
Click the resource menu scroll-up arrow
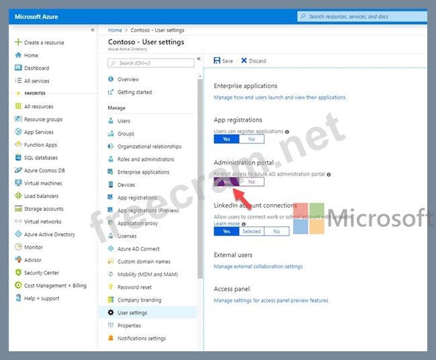coord(200,76)
